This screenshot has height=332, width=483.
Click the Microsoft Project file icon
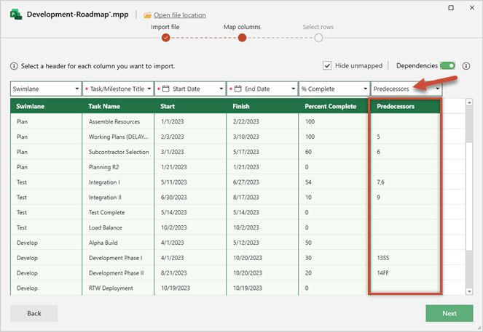point(14,15)
